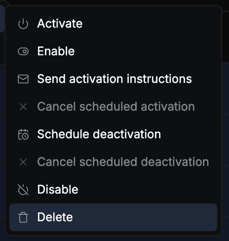The image size is (229, 241).
Task: Click the trash can icon beside Delete
Action: [x=23, y=217]
